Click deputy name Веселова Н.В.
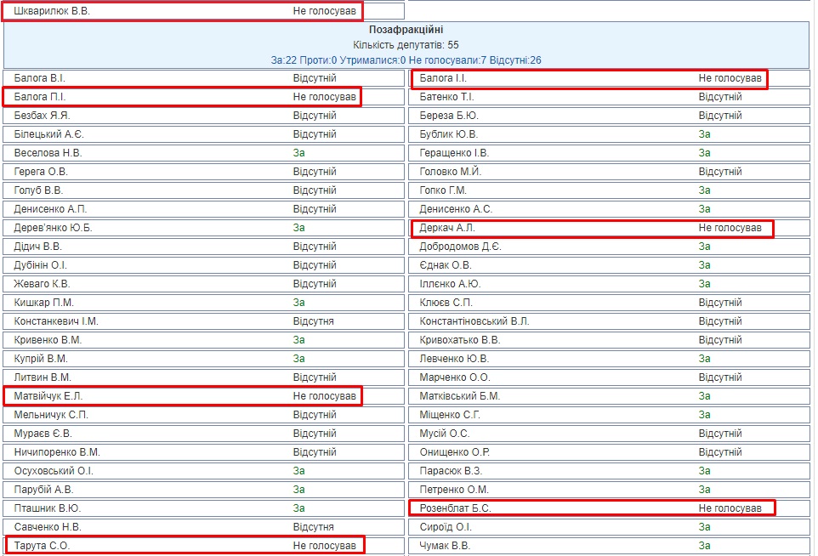 coord(46,153)
